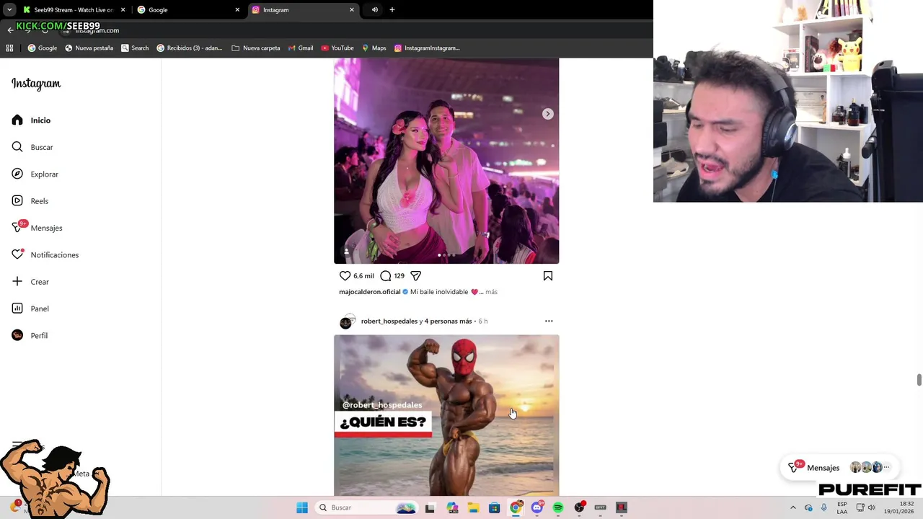
Task: Open volume control in system tray
Action: pyautogui.click(x=872, y=507)
